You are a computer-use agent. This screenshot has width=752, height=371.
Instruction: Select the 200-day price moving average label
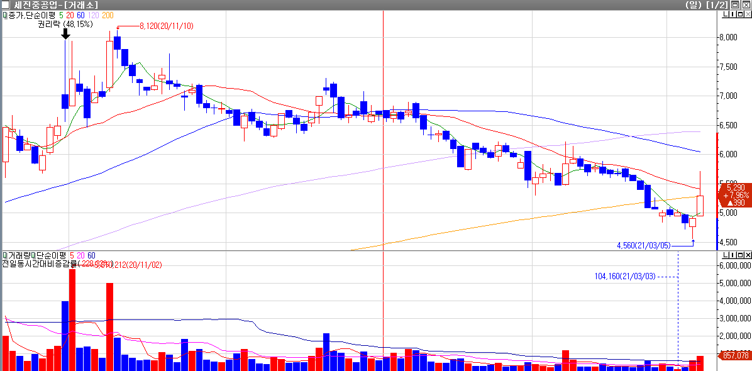108,15
